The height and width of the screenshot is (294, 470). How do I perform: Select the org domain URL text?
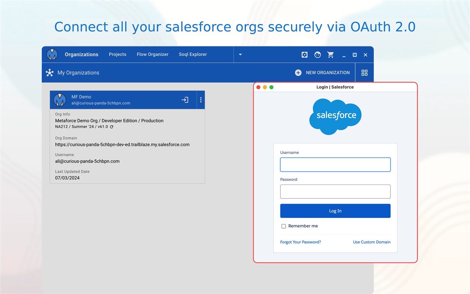coord(122,145)
